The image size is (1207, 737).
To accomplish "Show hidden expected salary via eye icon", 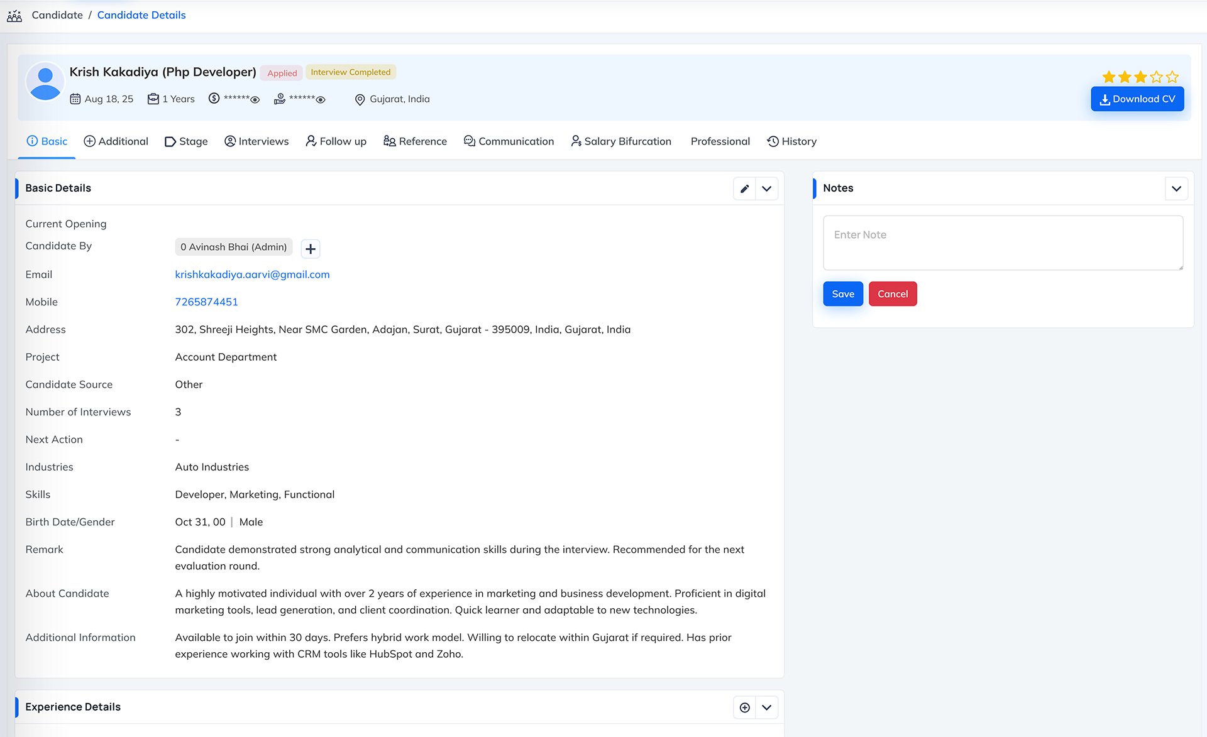I will pos(321,100).
